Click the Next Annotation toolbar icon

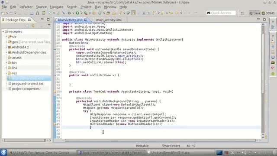pyautogui.click(x=154, y=13)
